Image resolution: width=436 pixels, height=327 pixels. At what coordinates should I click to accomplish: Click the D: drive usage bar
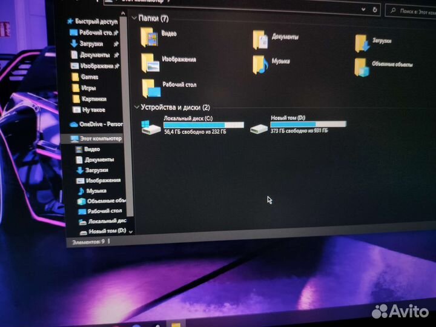click(309, 124)
